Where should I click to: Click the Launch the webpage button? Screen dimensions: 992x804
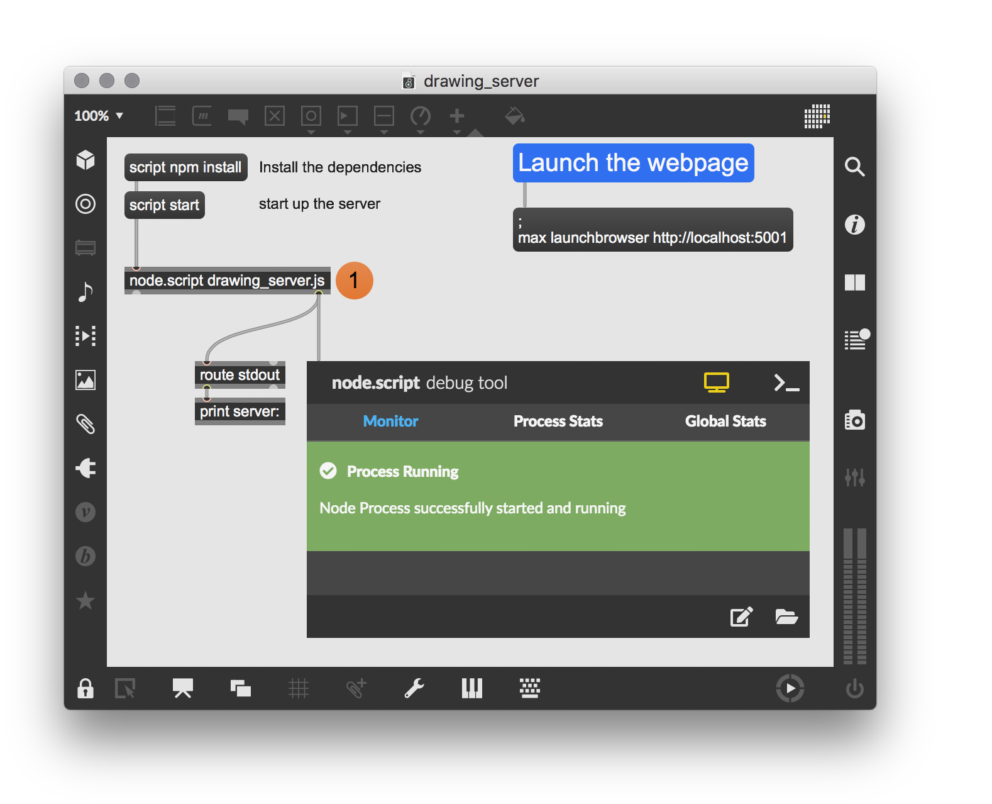coord(633,163)
